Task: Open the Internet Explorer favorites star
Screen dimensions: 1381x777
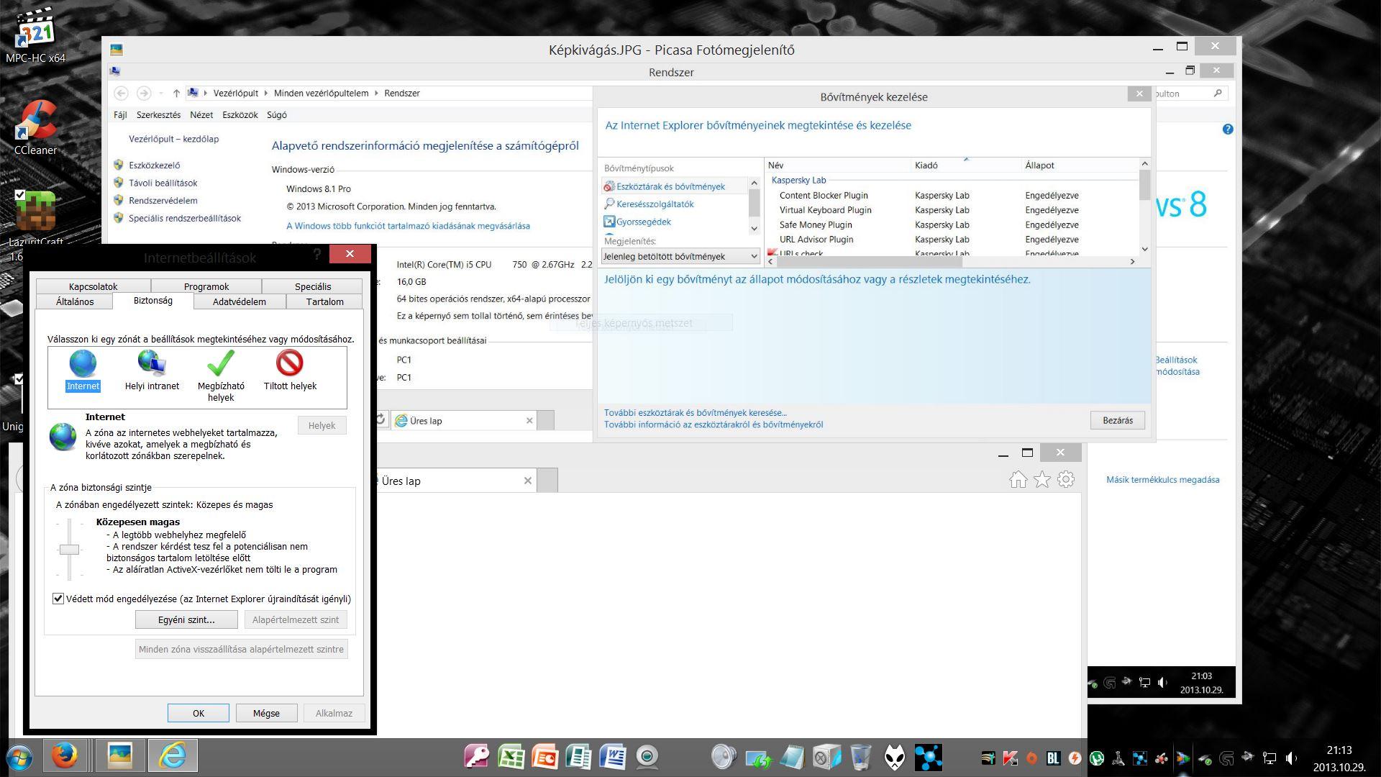Action: [x=1042, y=480]
